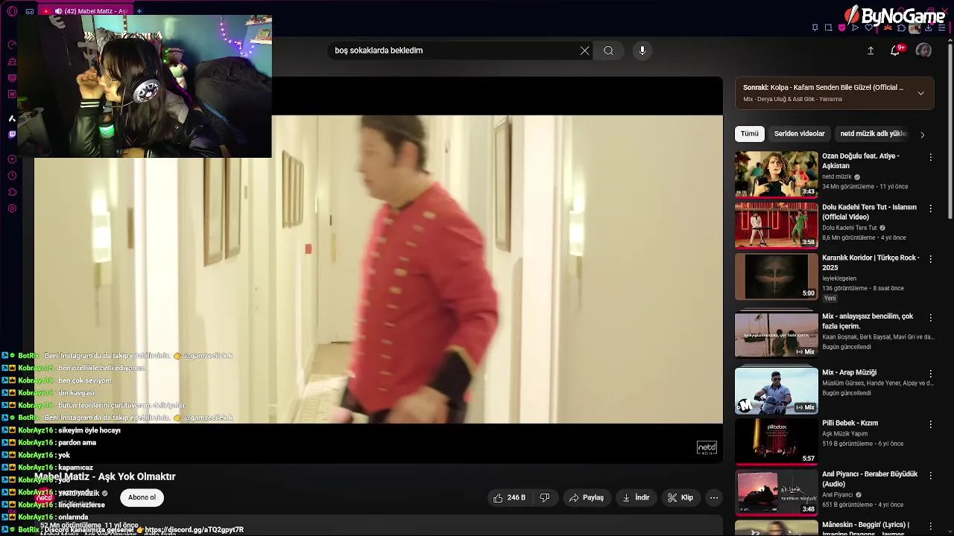954x536 pixels.
Task: Show more filter chips with right arrow
Action: 922,135
